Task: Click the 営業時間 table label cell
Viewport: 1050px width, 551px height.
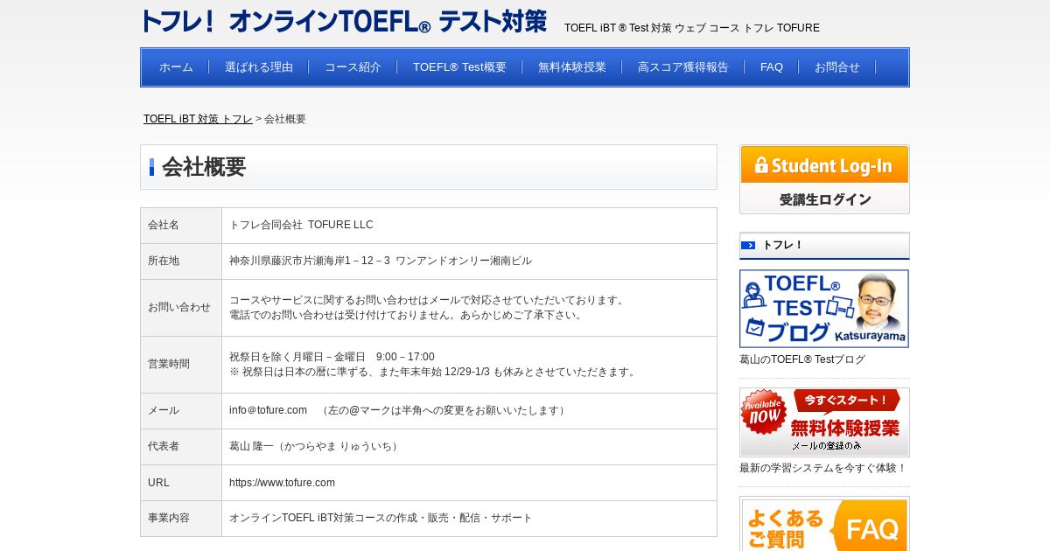Action: 181,365
